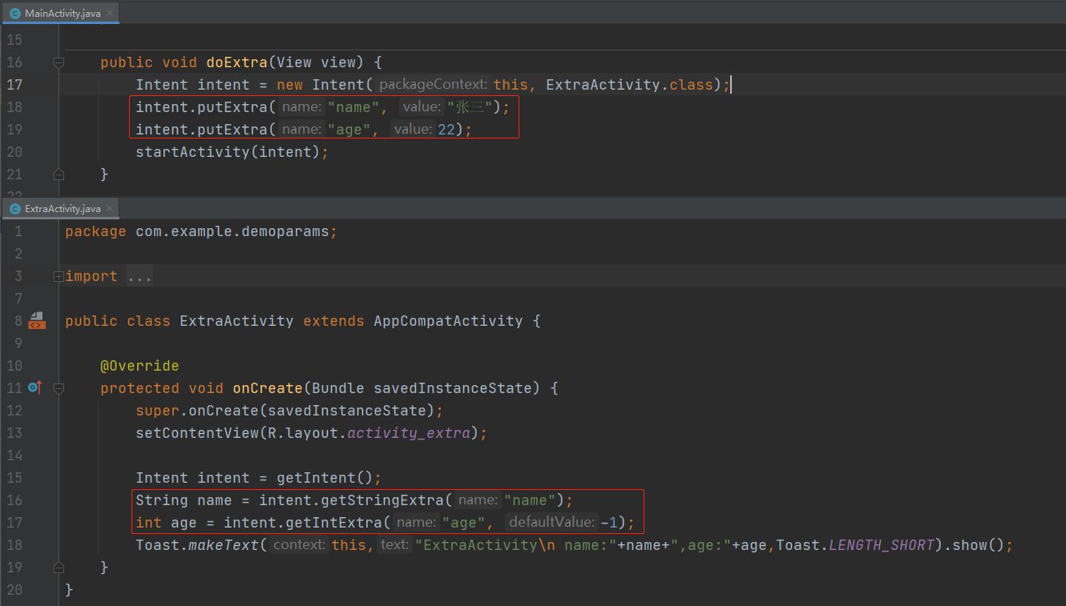Open related XML layout icon beside line 8
1066x606 pixels.
36,321
